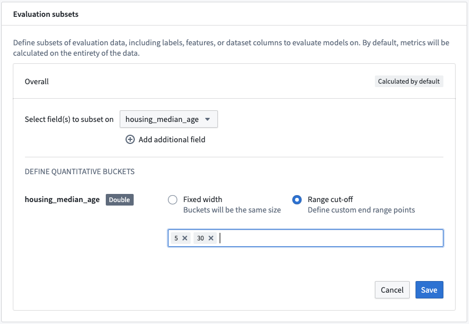Remove the 30 range tag
The width and height of the screenshot is (469, 324).
(x=211, y=238)
